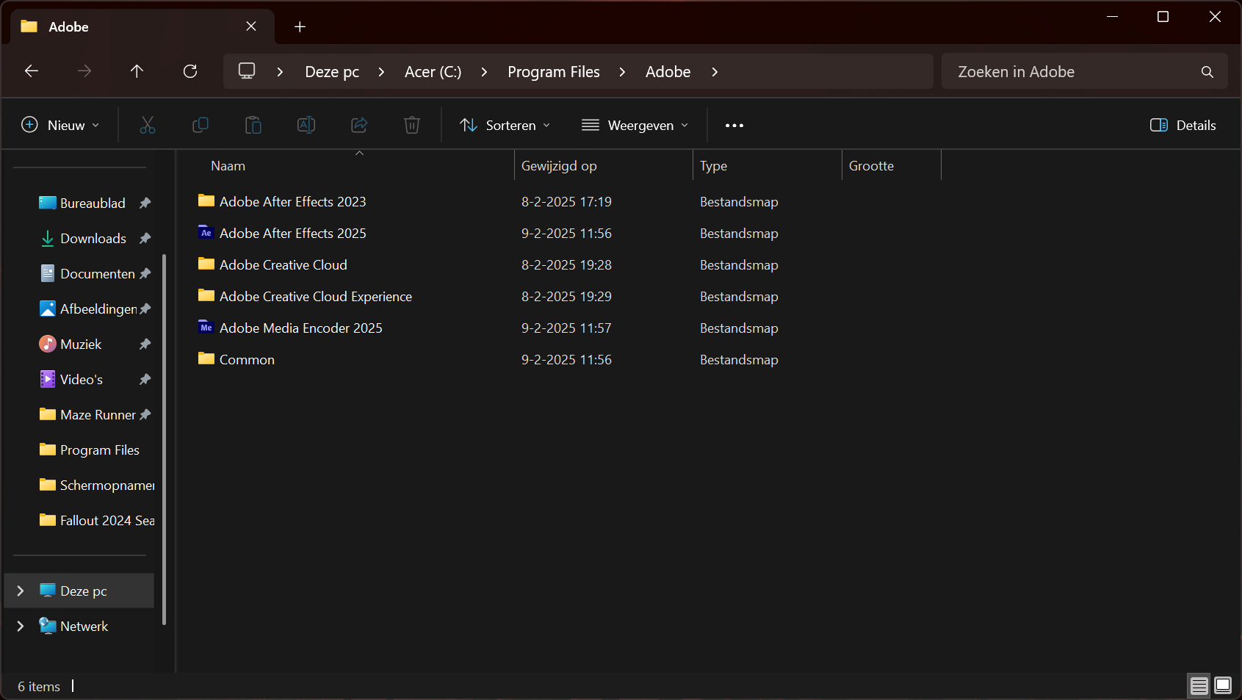Unpin Bureaublad using its pin icon

(145, 203)
